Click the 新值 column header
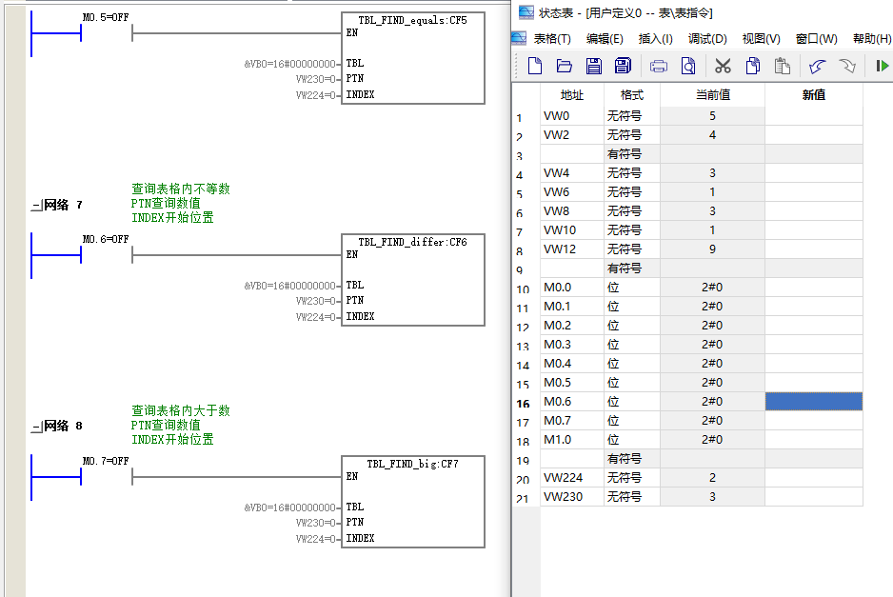Image resolution: width=893 pixels, height=597 pixels. pos(814,95)
